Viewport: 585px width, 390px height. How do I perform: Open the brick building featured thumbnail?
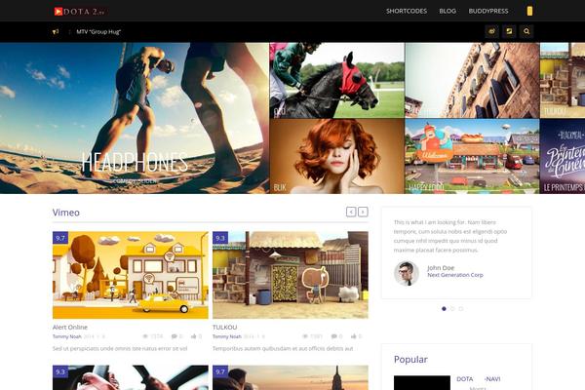472,80
